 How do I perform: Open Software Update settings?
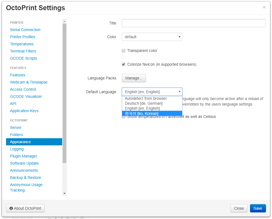click(24, 163)
